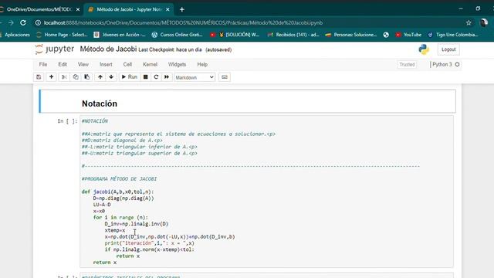Select the Notación markdown cell
Viewport: 494px width, 278px height.
pos(247,101)
